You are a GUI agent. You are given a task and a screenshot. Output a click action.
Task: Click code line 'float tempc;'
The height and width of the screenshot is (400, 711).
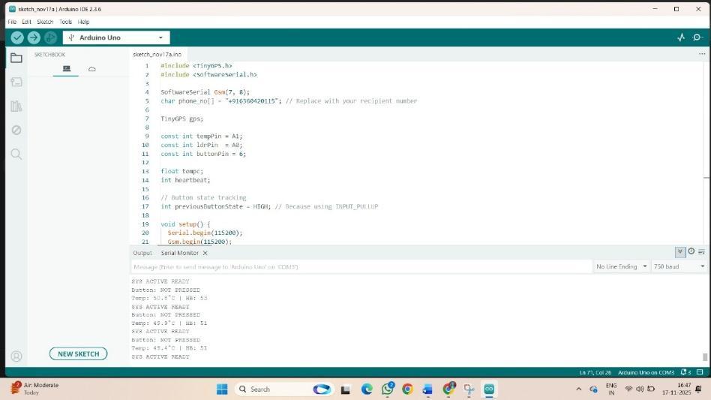tap(181, 171)
